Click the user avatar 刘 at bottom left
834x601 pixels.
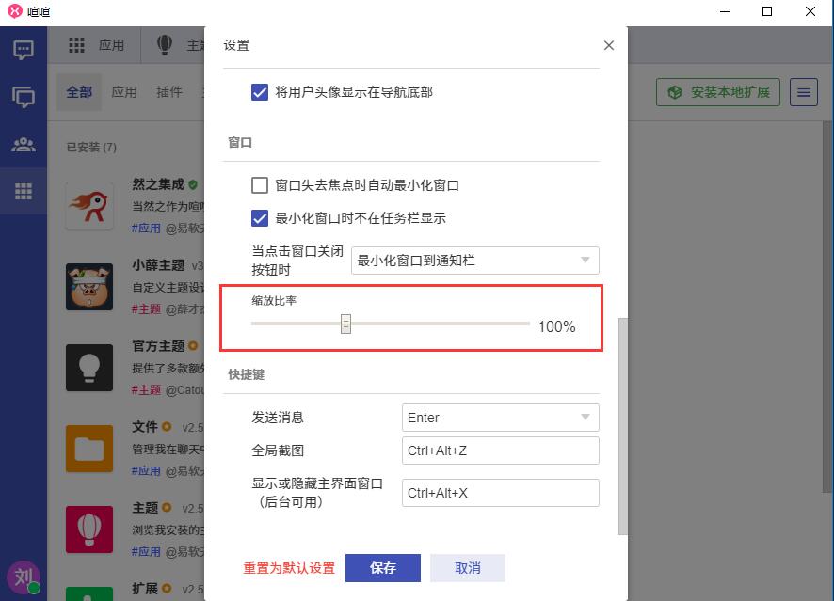(23, 577)
